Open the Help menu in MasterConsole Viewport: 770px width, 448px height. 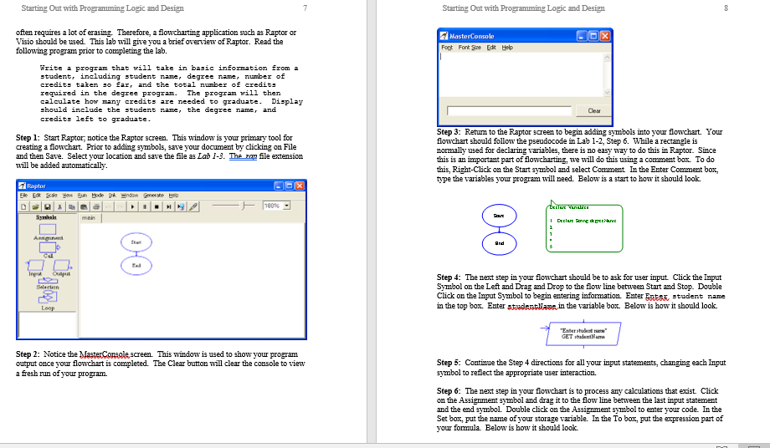[507, 48]
